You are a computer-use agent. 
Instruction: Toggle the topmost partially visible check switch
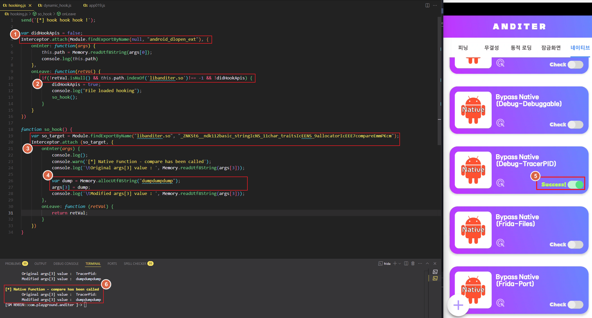tap(576, 65)
